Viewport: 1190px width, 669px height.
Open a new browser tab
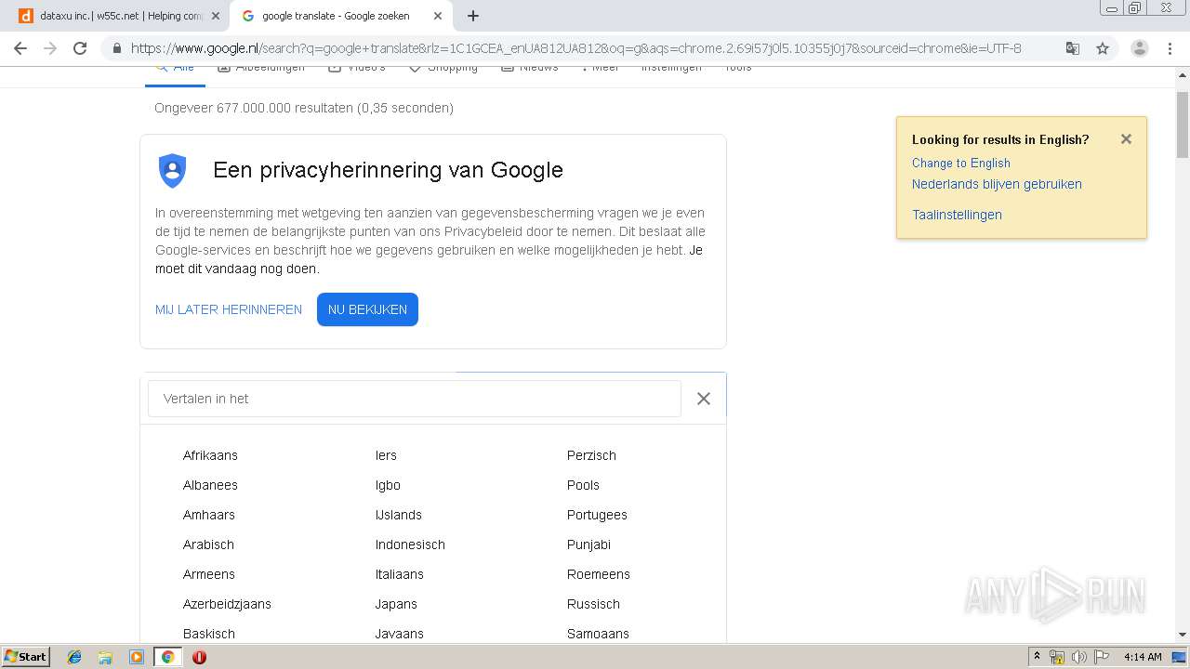click(473, 16)
